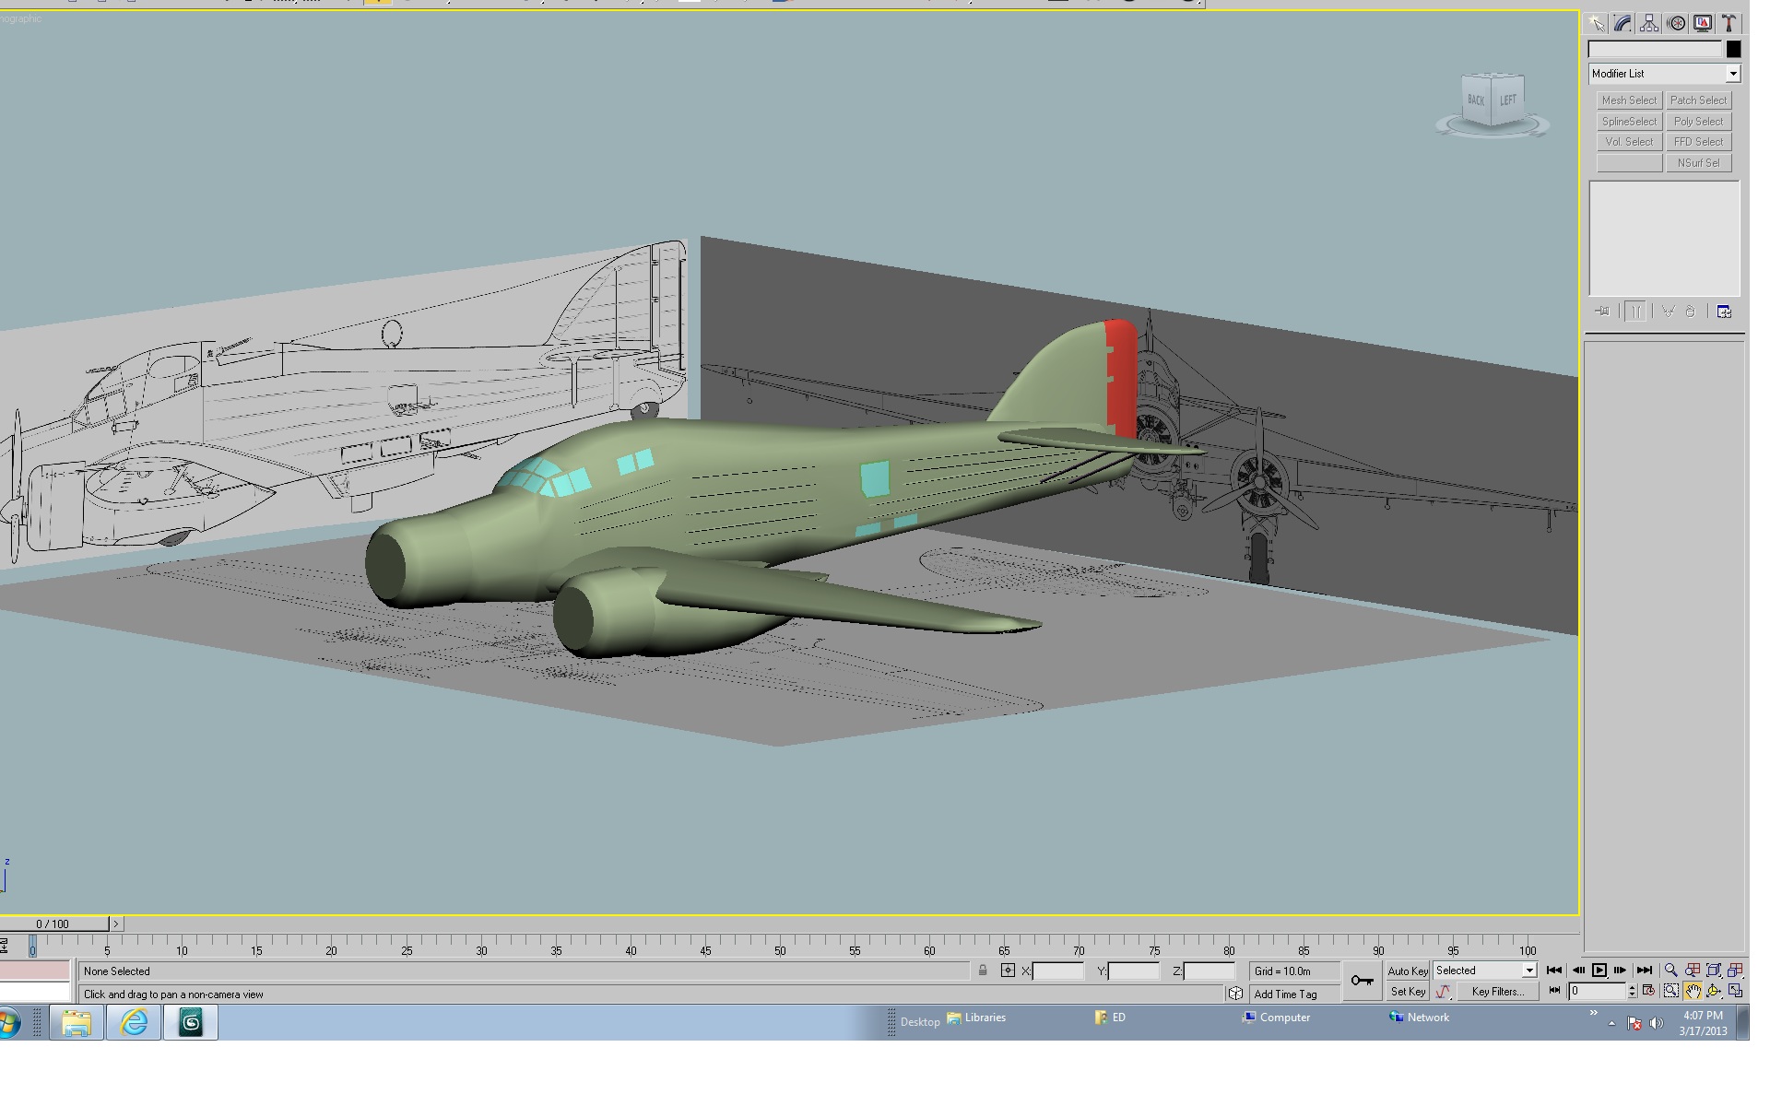This screenshot has width=1770, height=1106.
Task: Switch to the Hierarchy panel tab
Action: pos(1650,24)
